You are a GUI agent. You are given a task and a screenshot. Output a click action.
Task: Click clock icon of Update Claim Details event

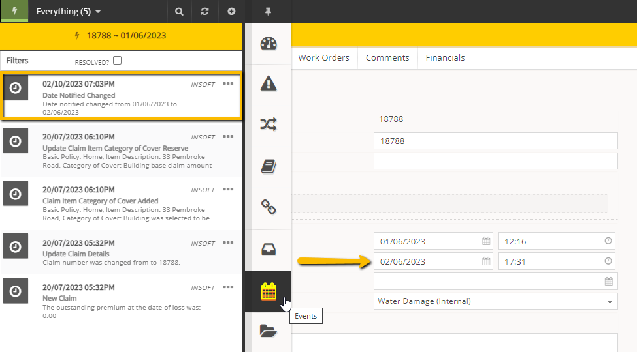tap(16, 246)
